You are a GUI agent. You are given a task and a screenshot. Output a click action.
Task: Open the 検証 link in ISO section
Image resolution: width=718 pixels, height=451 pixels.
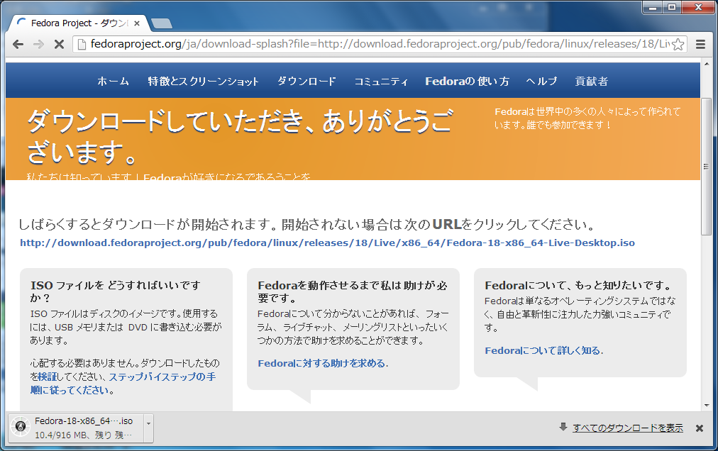pyautogui.click(x=47, y=377)
